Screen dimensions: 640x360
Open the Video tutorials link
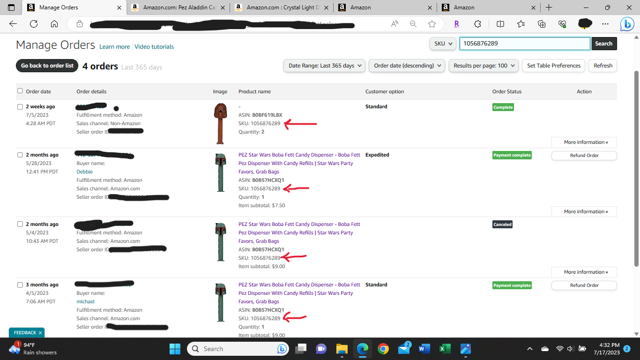(x=154, y=47)
